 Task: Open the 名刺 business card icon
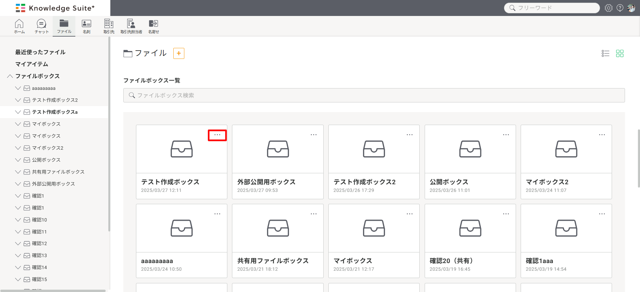(87, 26)
